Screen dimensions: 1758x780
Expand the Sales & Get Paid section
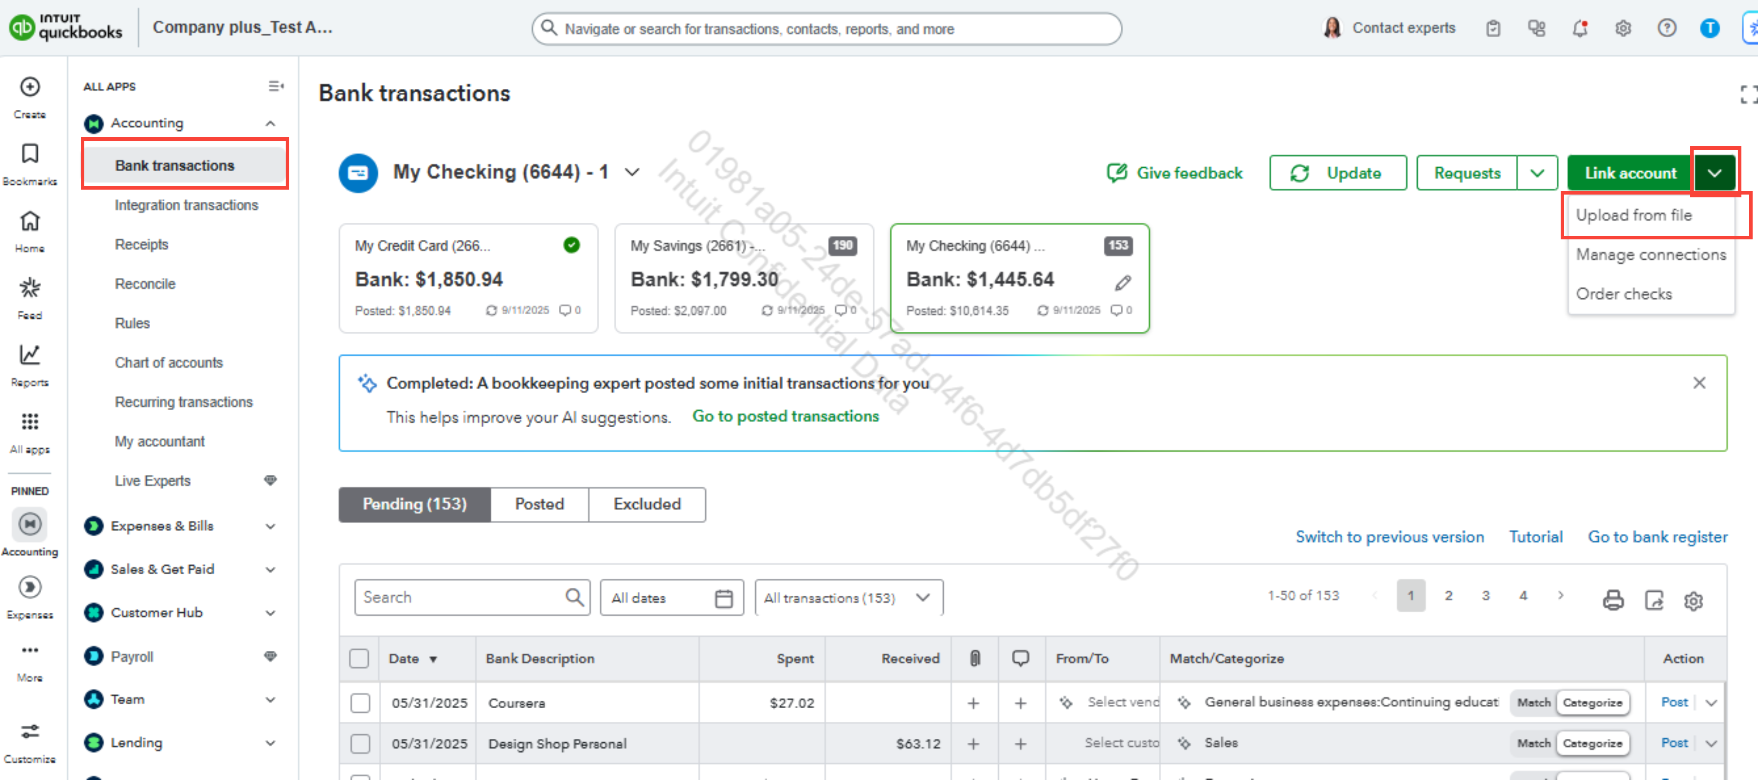coord(270,570)
